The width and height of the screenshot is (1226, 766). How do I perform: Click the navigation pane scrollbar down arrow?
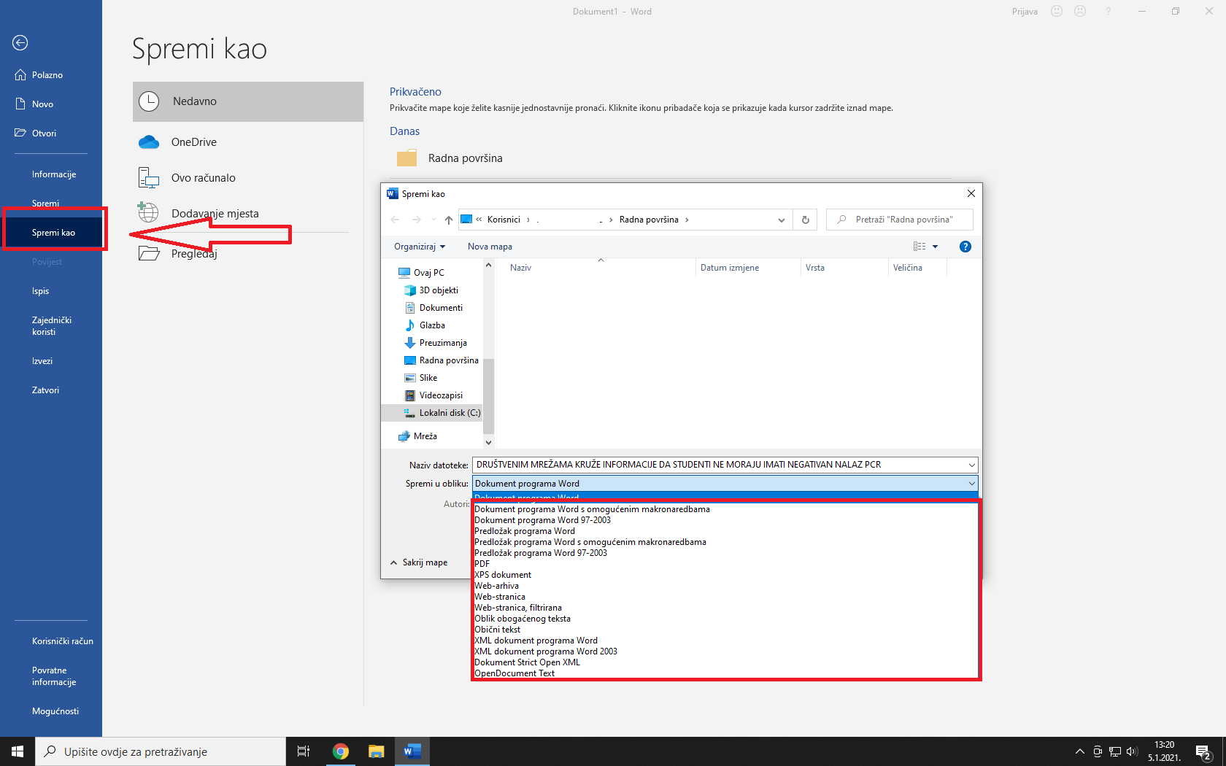[x=488, y=443]
